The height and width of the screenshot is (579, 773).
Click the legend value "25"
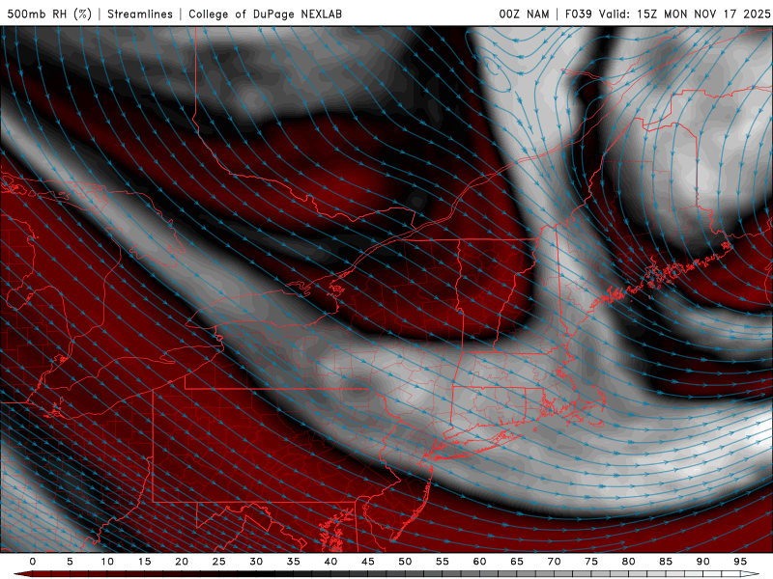[x=219, y=562]
